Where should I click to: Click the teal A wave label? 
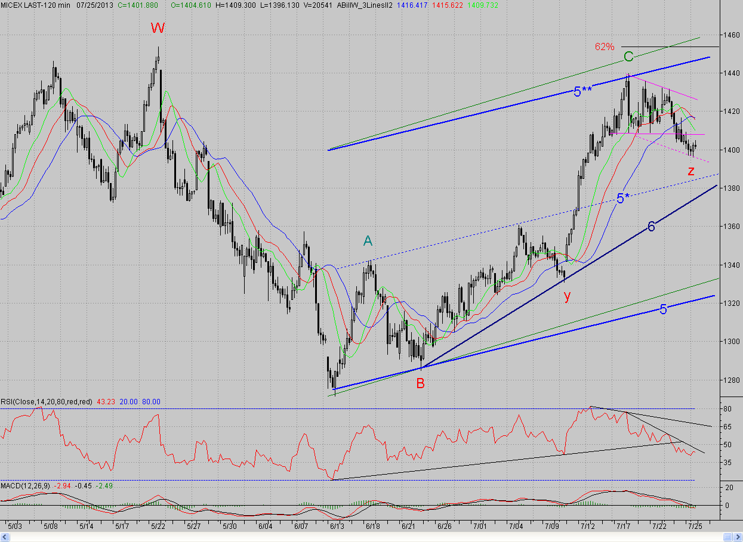[368, 241]
